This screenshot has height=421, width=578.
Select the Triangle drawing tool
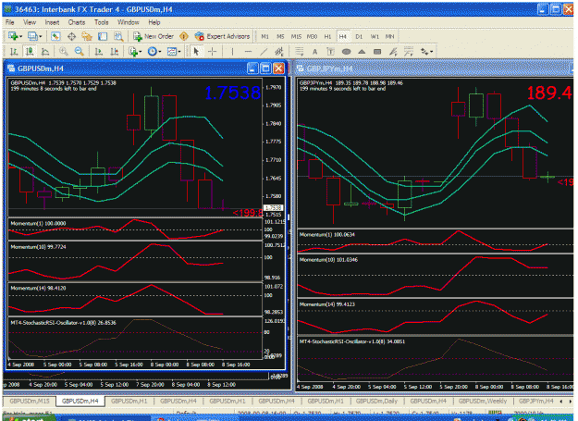point(362,51)
